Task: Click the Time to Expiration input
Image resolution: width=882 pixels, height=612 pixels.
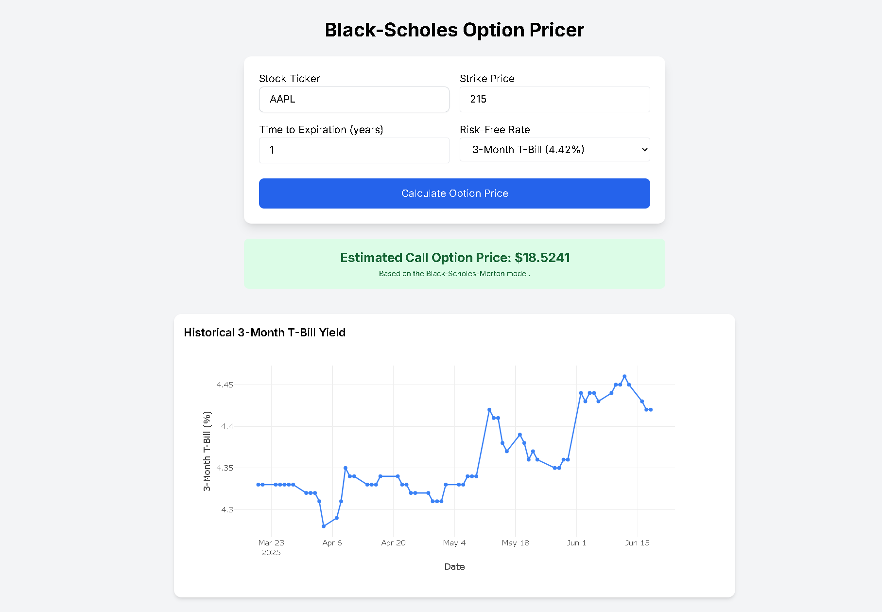Action: [x=354, y=150]
